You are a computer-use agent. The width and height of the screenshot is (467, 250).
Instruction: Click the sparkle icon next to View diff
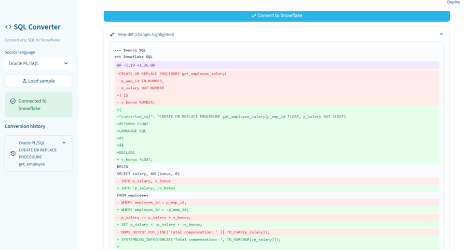(112, 35)
